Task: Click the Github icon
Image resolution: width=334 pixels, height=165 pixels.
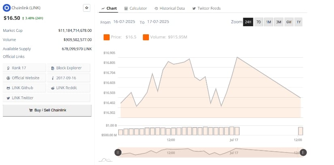Action: click(9, 88)
